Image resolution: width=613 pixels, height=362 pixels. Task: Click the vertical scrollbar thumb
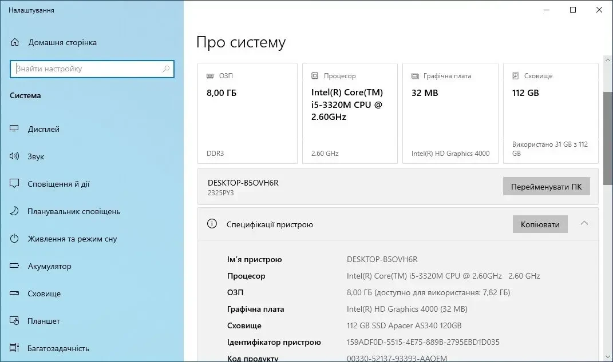click(x=607, y=139)
